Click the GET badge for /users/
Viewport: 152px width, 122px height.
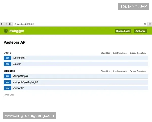click(7, 64)
